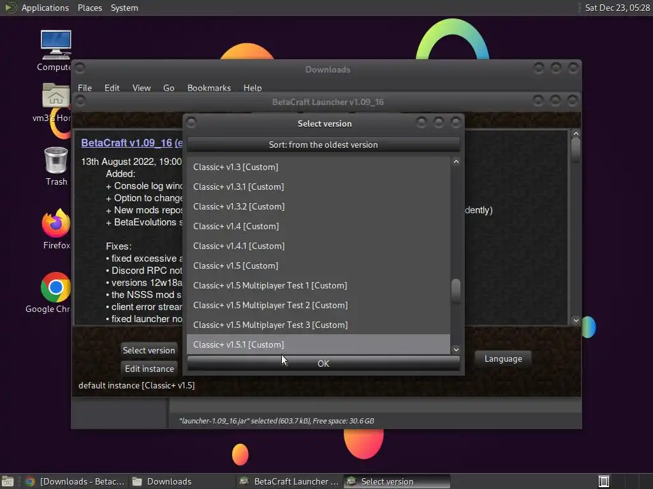Select Classic+ v1.3.1 [Custom] in the list
The image size is (653, 489).
[319, 187]
